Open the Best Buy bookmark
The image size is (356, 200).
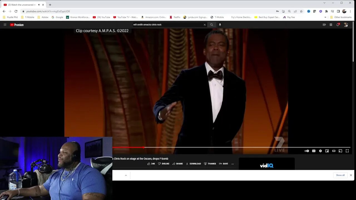[267, 17]
